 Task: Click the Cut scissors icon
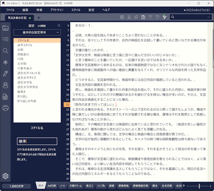tap(129, 17)
